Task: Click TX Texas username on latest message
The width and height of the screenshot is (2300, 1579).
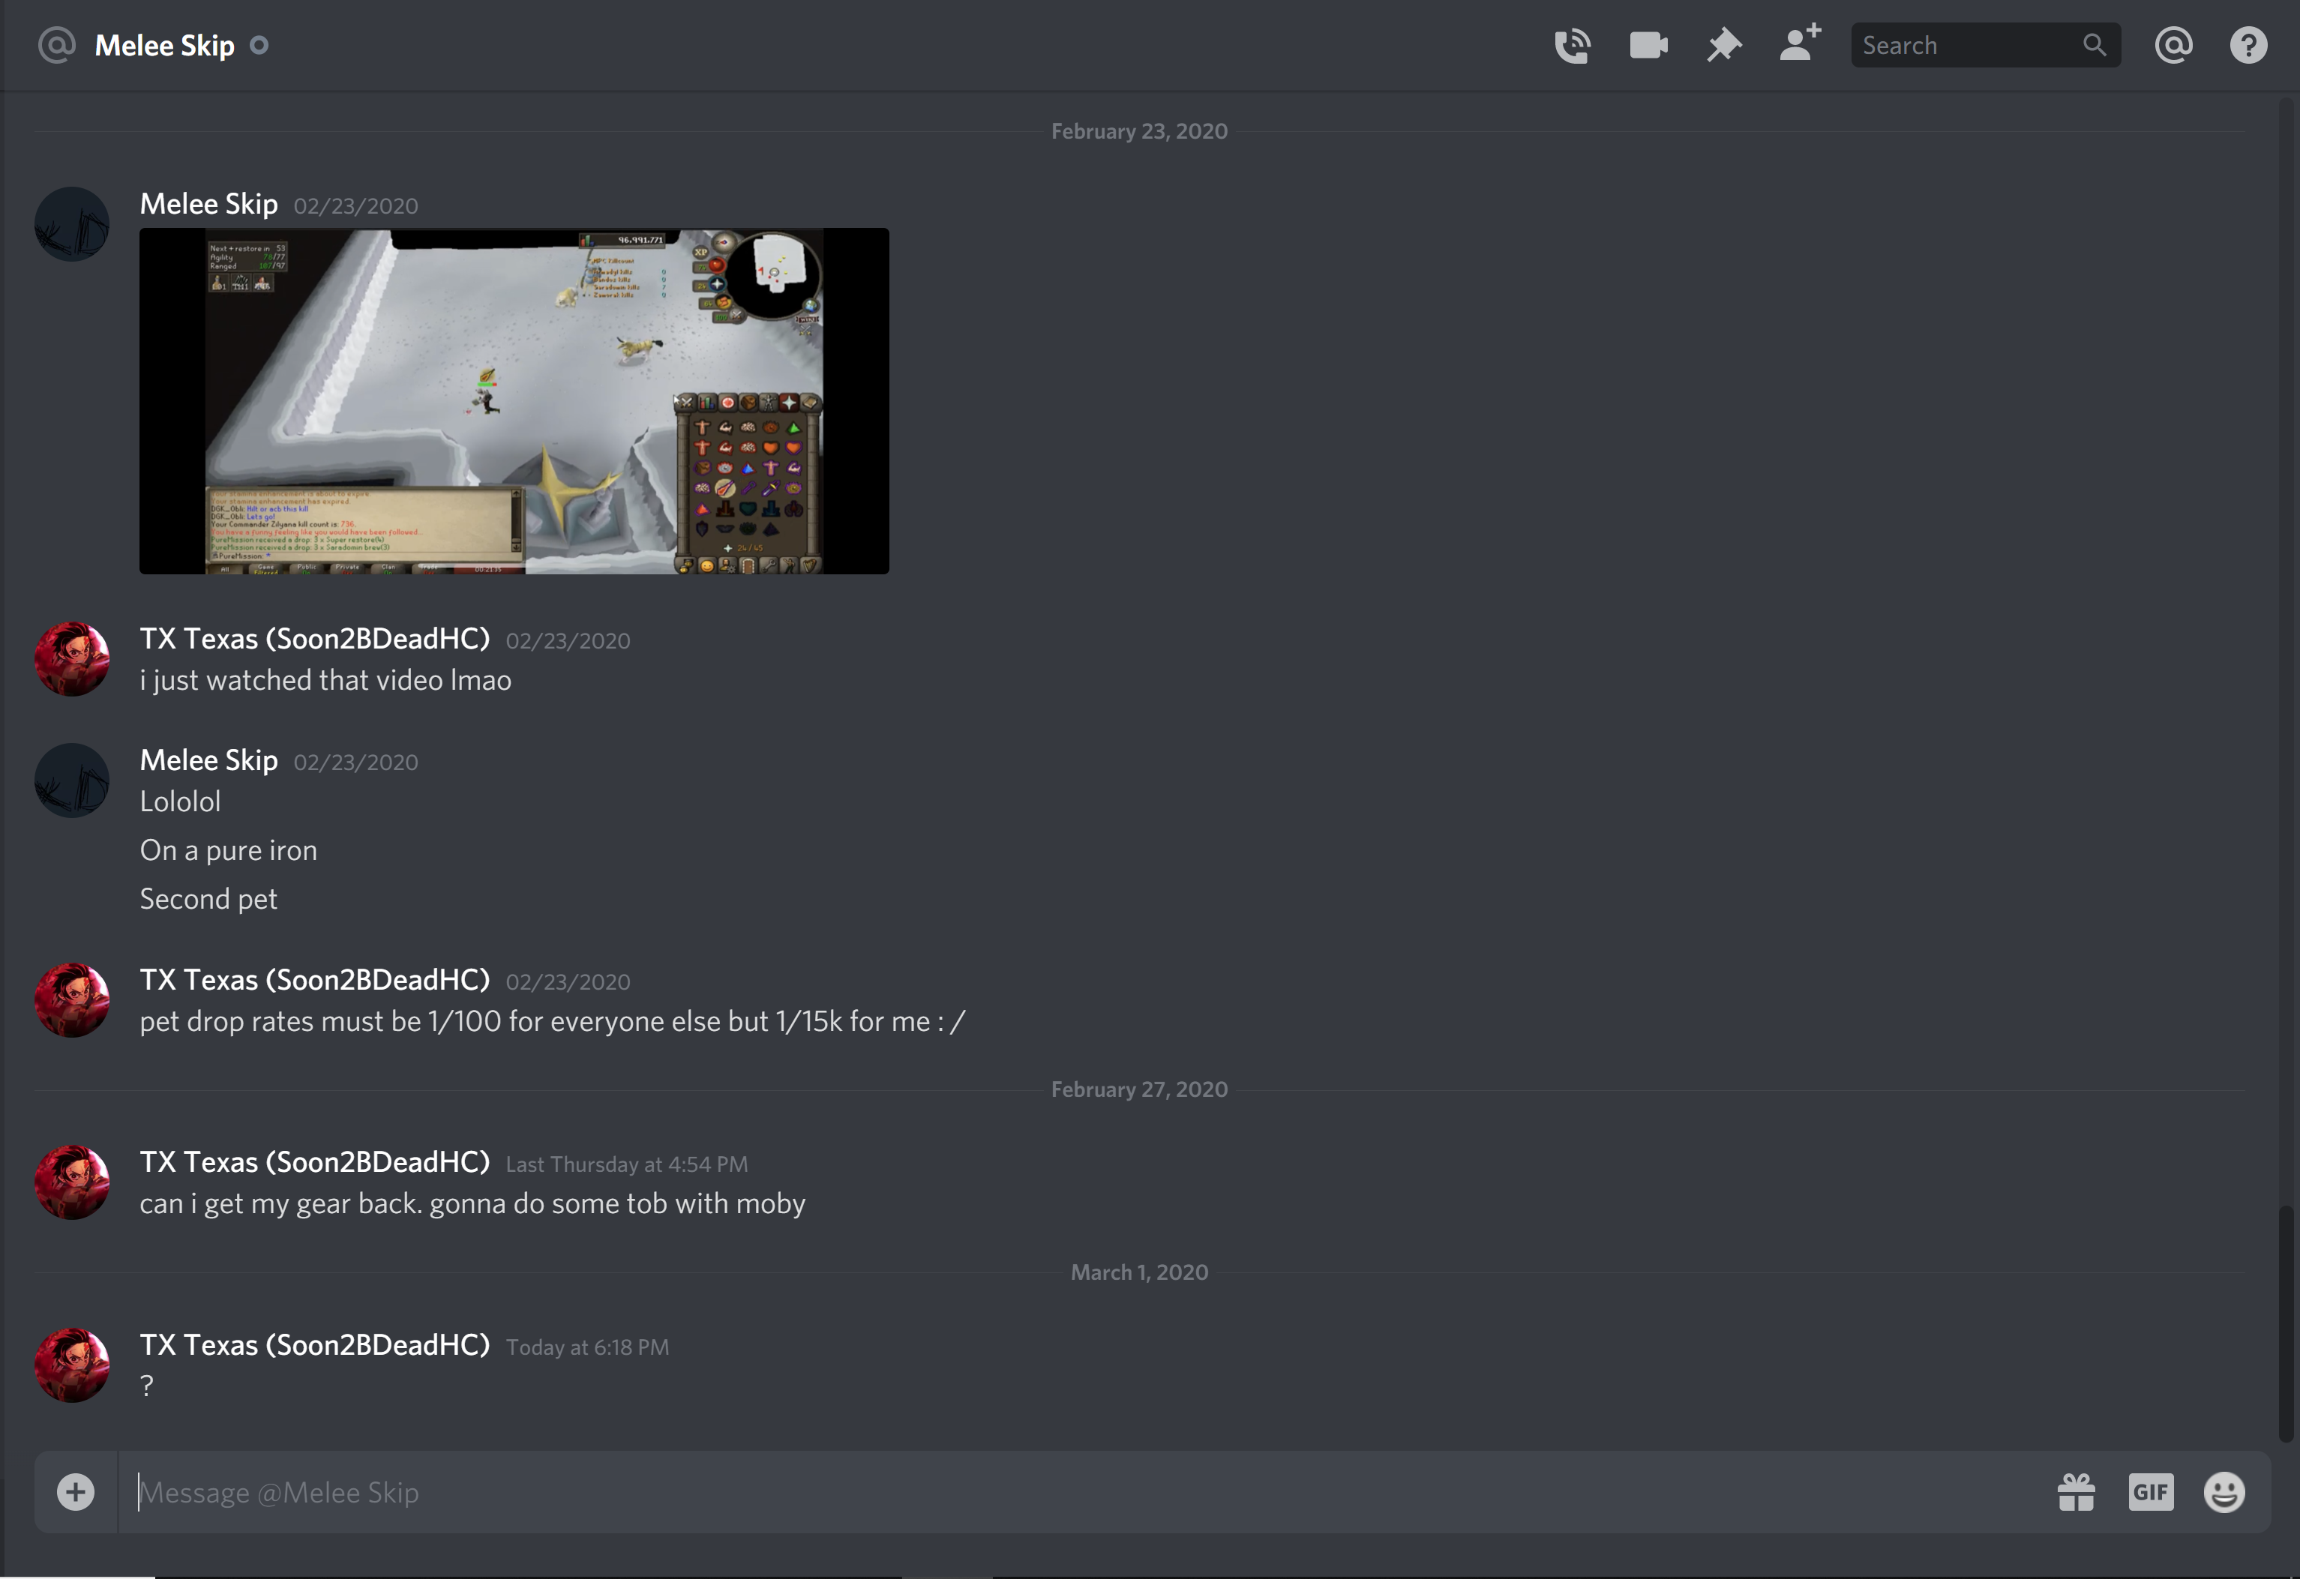Action: (313, 1344)
